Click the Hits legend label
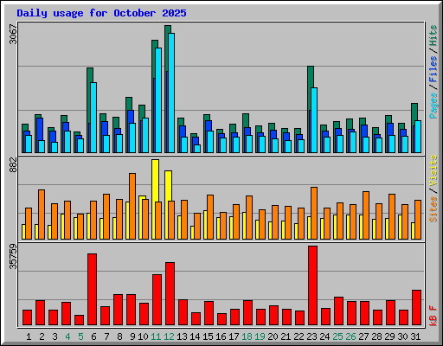The height and width of the screenshot is (346, 443). (433, 35)
